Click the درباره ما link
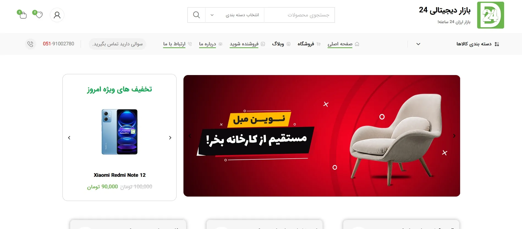This screenshot has width=522, height=229. [x=207, y=44]
